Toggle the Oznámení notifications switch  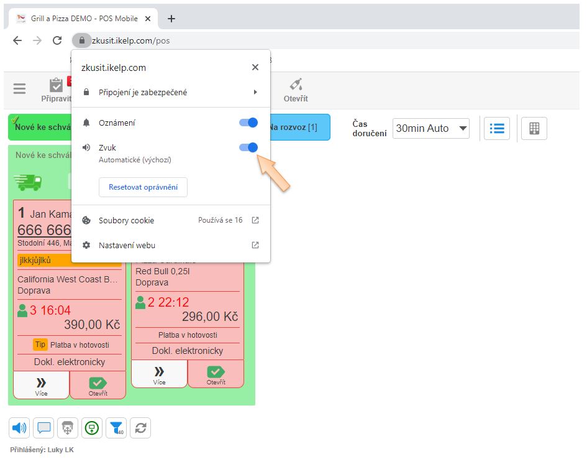coord(248,123)
